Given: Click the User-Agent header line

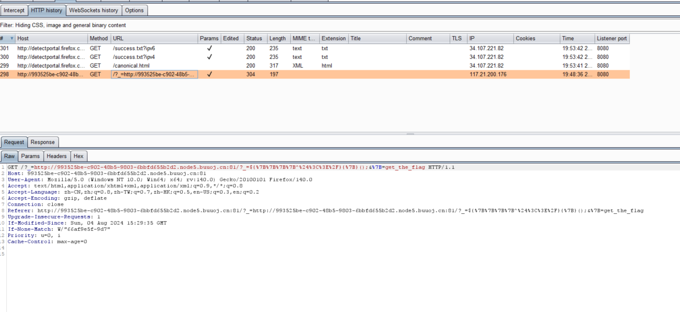Looking at the screenshot, I should click(160, 180).
